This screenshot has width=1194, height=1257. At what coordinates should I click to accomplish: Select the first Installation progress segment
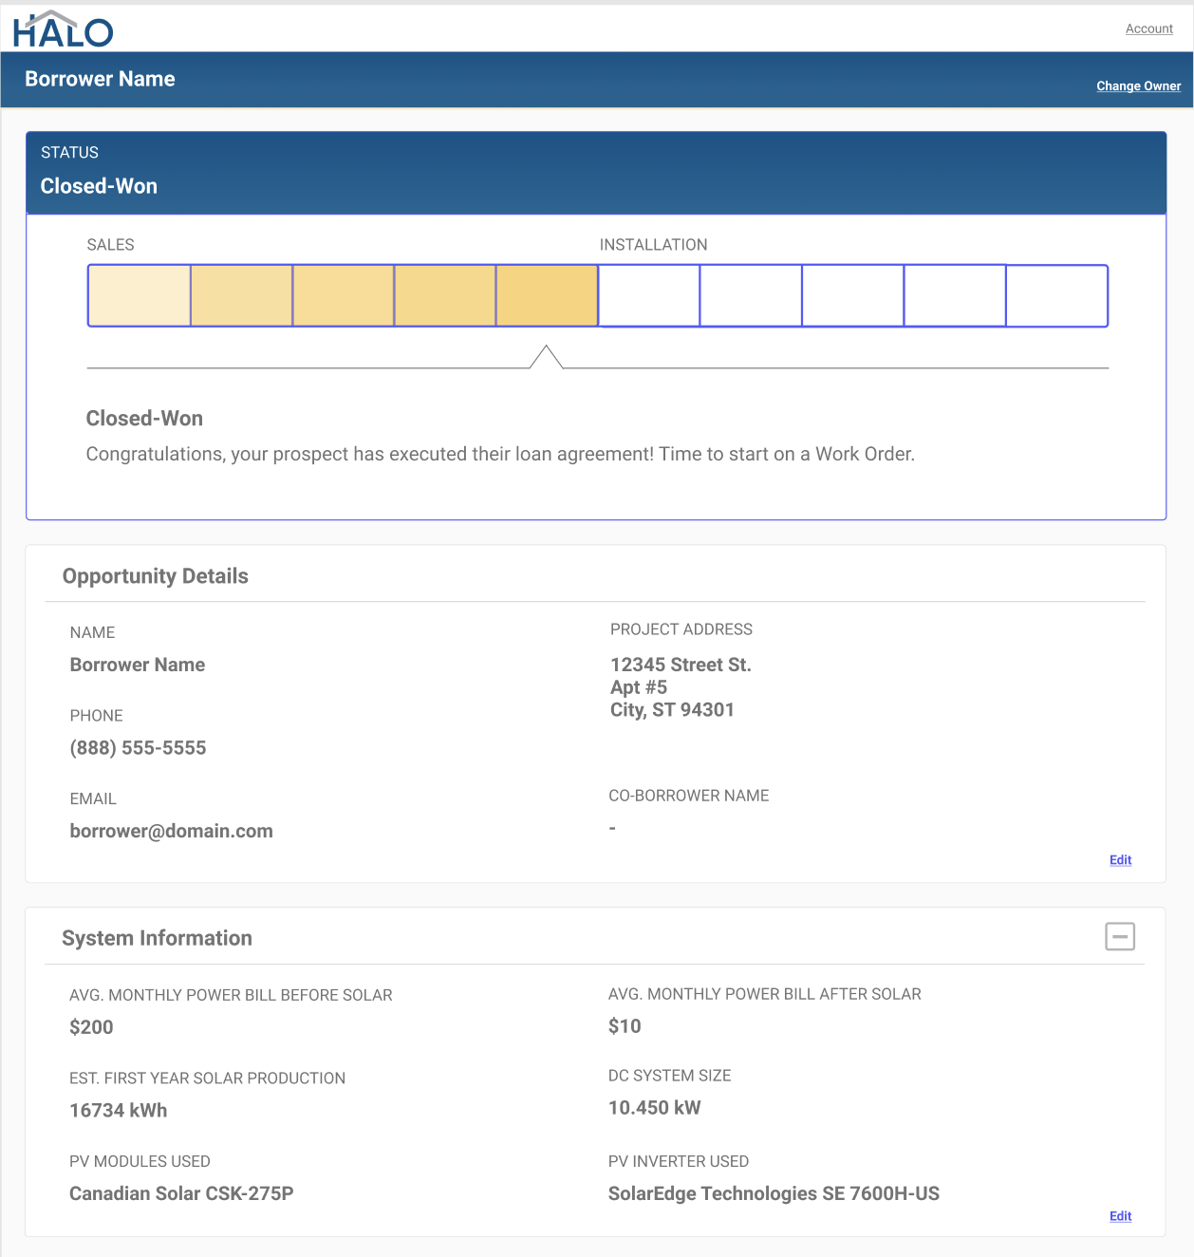point(649,296)
